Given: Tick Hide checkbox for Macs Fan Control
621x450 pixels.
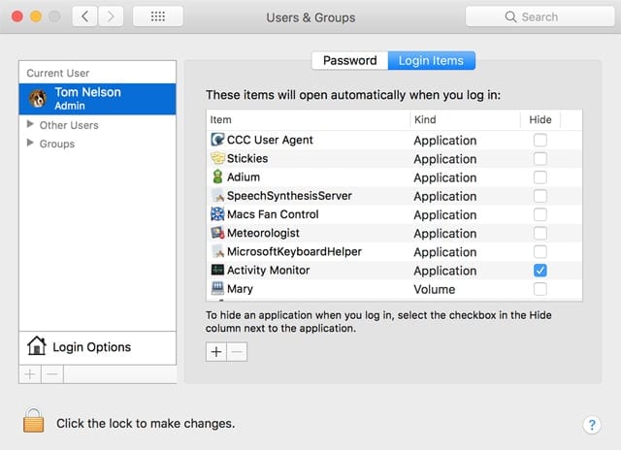Looking at the screenshot, I should (x=540, y=214).
